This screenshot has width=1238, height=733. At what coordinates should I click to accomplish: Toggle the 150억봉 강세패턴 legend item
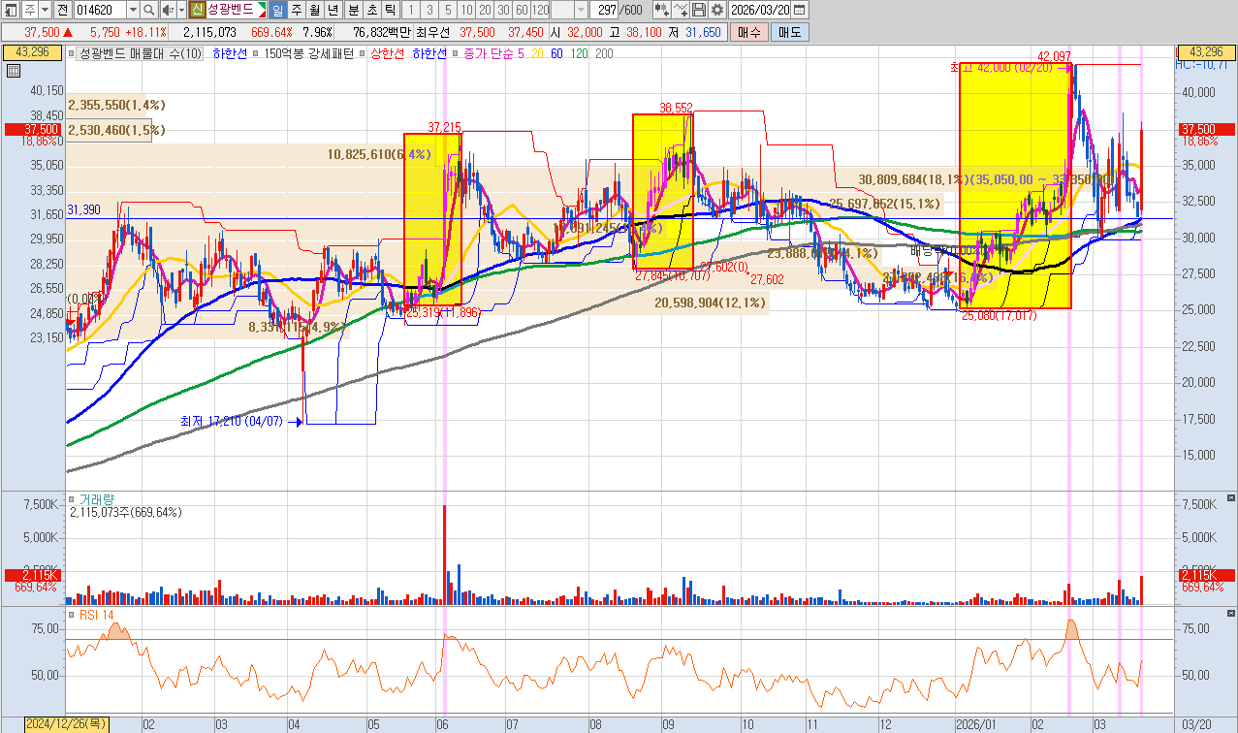pyautogui.click(x=308, y=54)
